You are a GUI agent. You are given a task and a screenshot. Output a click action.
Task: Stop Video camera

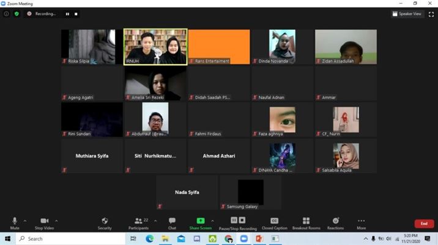tap(44, 222)
